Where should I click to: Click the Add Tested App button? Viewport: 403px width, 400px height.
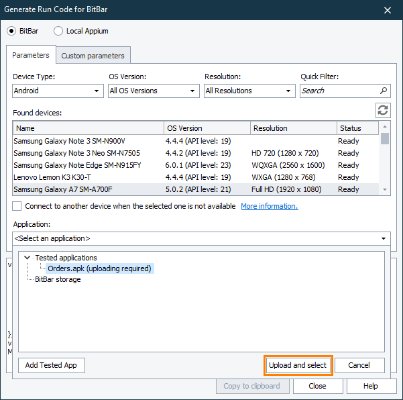coord(51,365)
